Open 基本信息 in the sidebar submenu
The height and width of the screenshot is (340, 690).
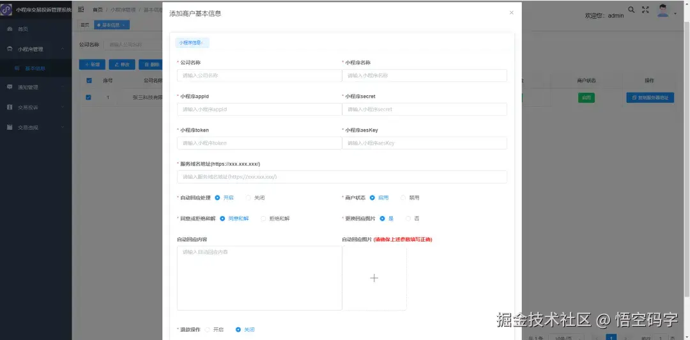(x=36, y=69)
